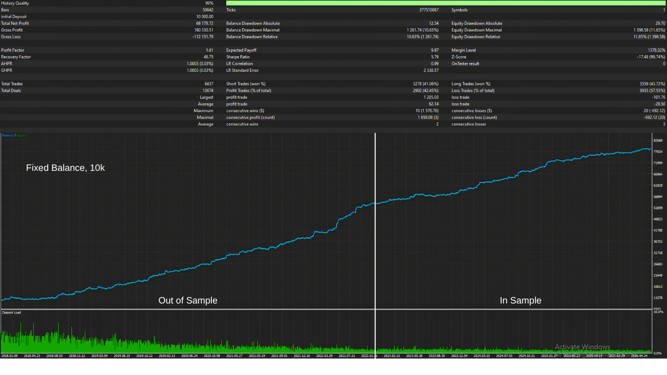Select the net profit value 68 178.72

(205, 23)
